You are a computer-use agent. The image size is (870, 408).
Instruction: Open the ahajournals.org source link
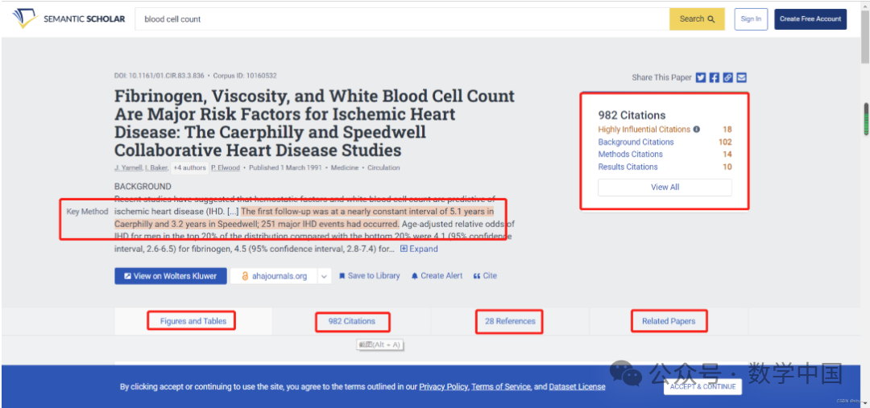[x=274, y=276]
